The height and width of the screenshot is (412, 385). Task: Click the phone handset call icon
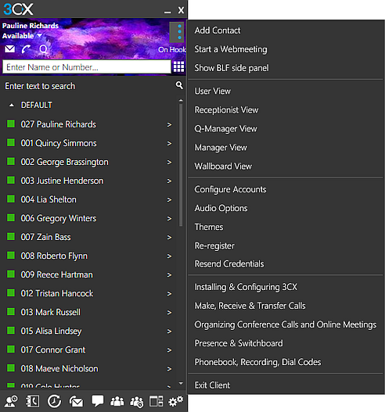pyautogui.click(x=26, y=49)
